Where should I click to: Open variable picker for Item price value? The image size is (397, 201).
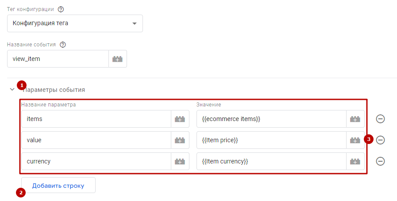point(355,140)
